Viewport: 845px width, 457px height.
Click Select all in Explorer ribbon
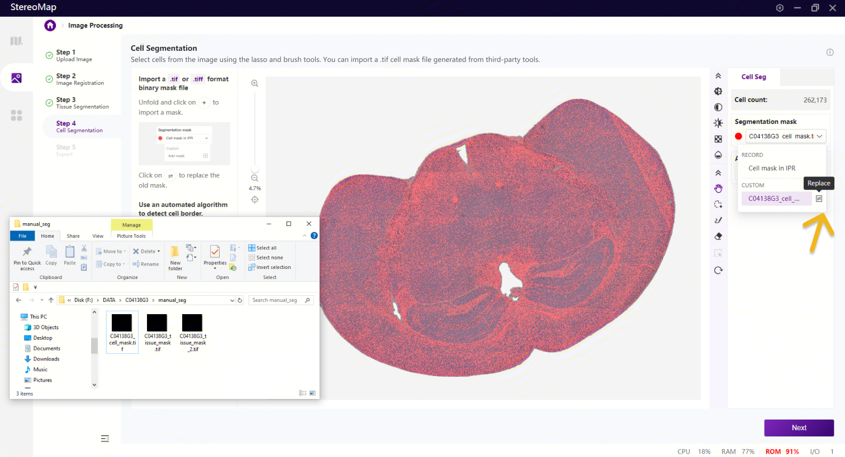[262, 248]
